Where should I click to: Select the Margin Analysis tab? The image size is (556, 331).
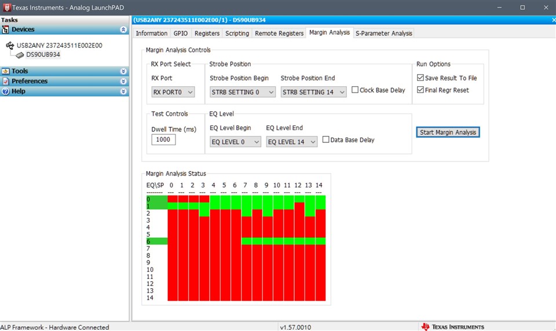pyautogui.click(x=330, y=32)
